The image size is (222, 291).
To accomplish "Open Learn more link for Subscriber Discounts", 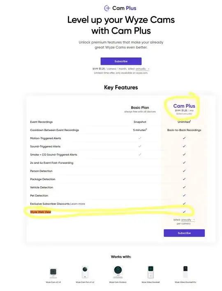I will [x=78, y=204].
